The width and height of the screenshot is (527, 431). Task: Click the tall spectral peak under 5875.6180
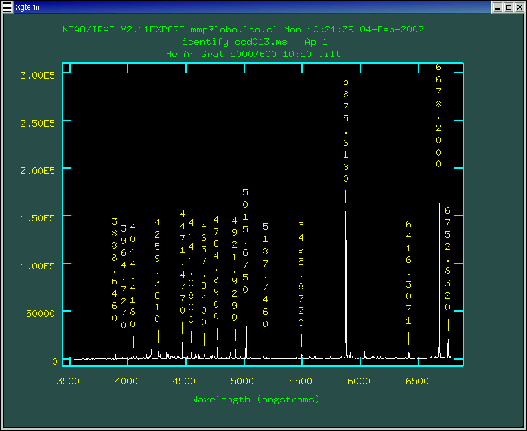pyautogui.click(x=346, y=284)
